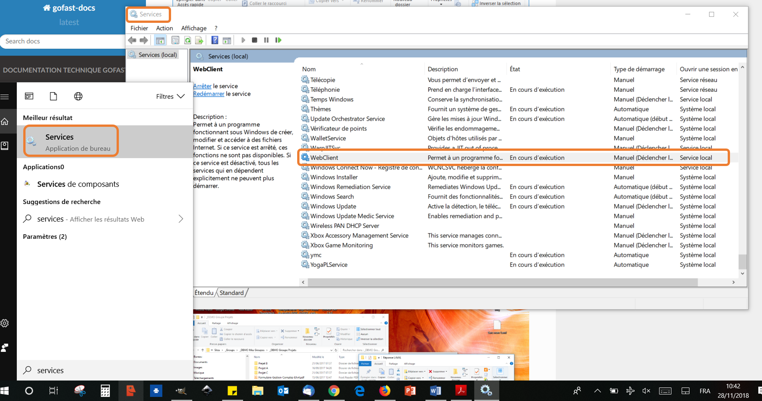762x401 pixels.
Task: Open the Affichage menu
Action: [194, 28]
